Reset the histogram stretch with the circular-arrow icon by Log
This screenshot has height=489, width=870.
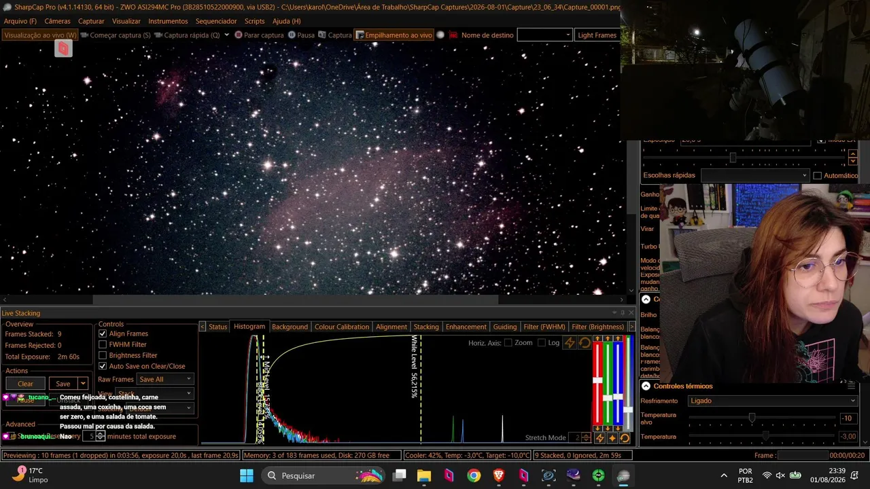tap(584, 343)
